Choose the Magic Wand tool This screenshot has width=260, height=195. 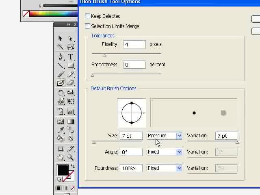(x=60, y=47)
